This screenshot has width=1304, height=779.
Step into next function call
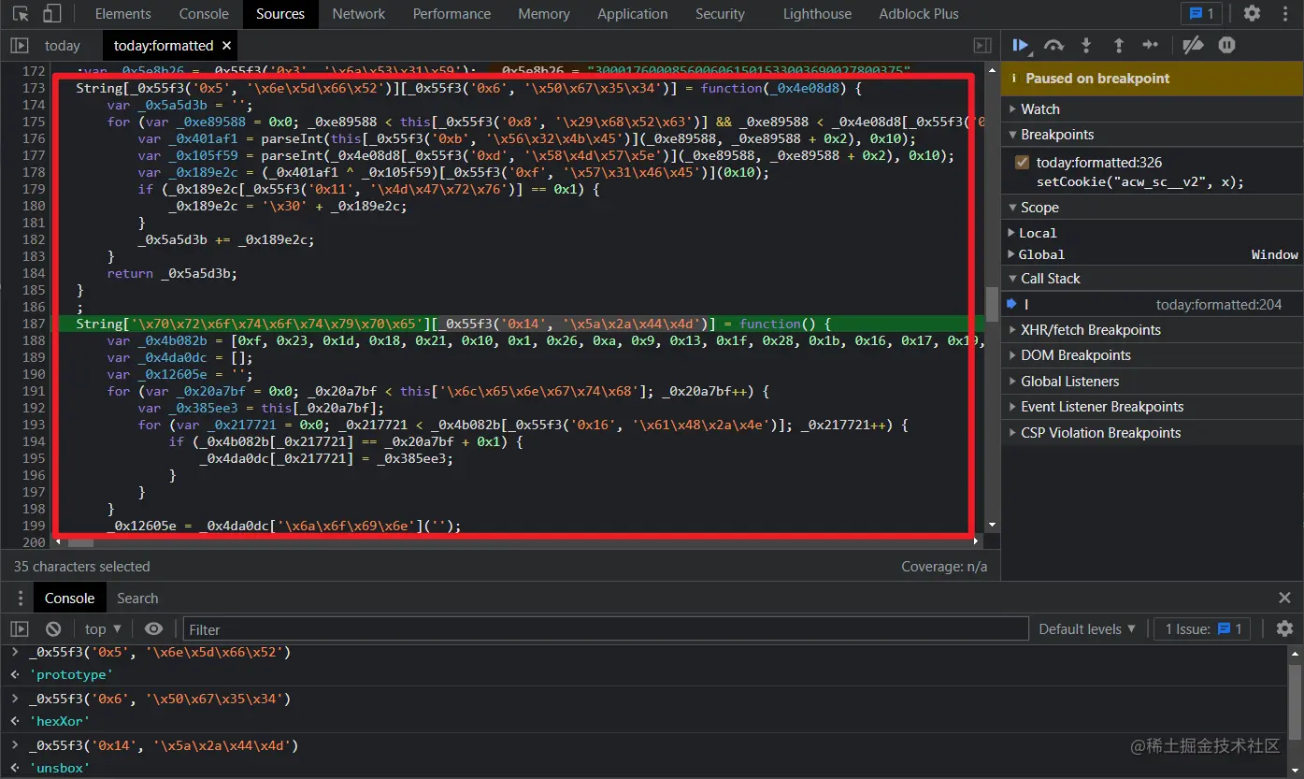[x=1086, y=45]
